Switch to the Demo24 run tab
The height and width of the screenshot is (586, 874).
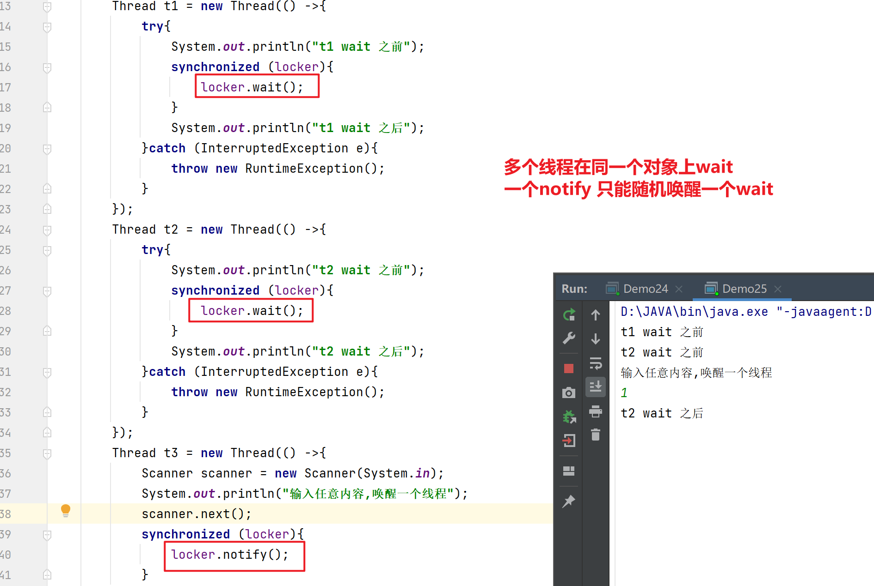click(x=645, y=289)
